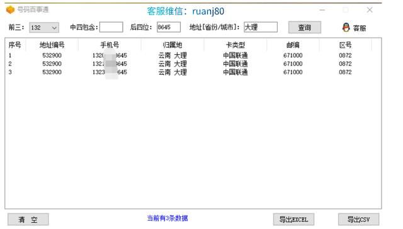Click area code 0872 in row 3
The width and height of the screenshot is (403, 229).
tap(345, 72)
